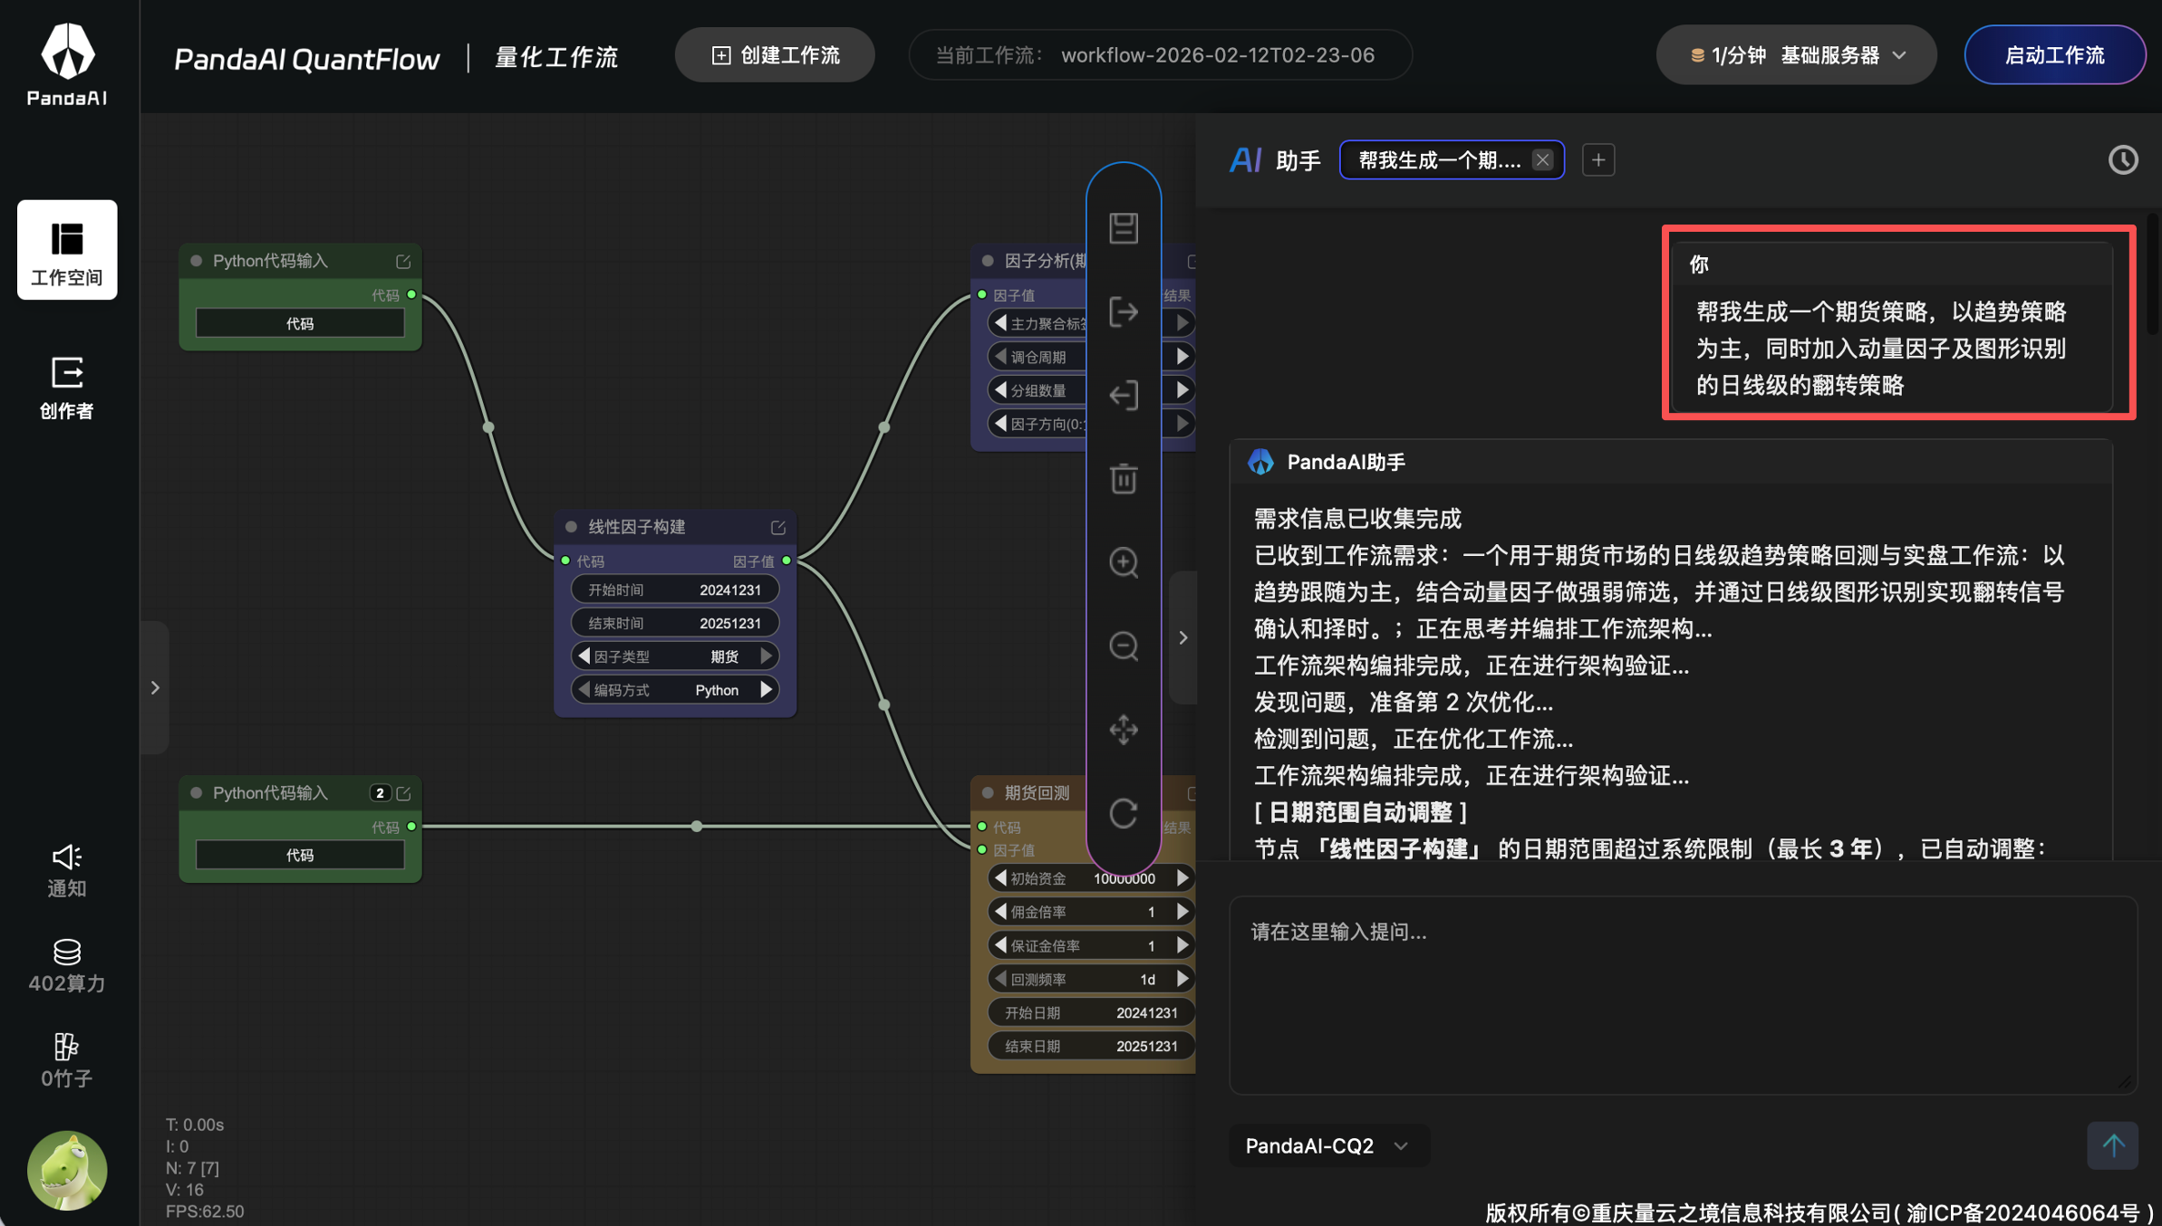Viewport: 2162px width, 1226px height.
Task: Click the right arrow of 编码方式
Action: click(x=767, y=690)
